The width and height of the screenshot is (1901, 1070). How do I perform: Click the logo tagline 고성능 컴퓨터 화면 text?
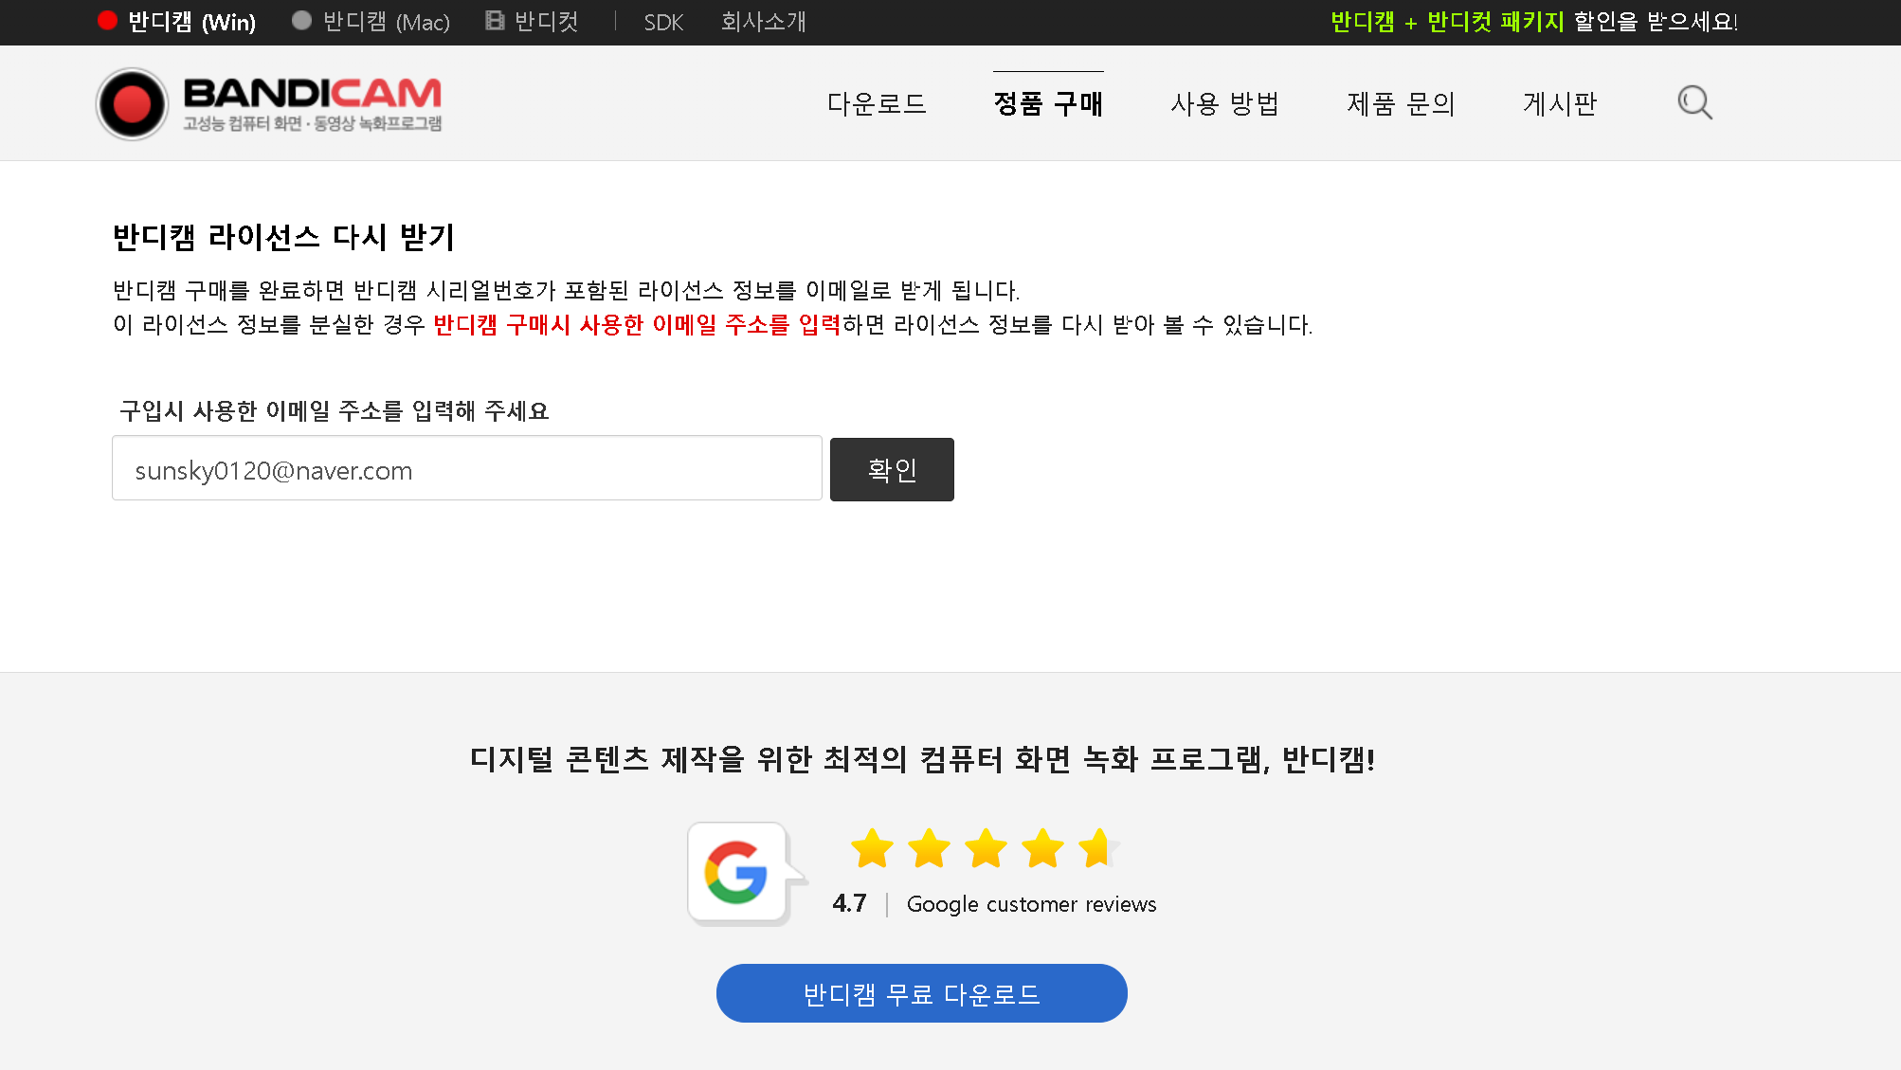pyautogui.click(x=312, y=124)
